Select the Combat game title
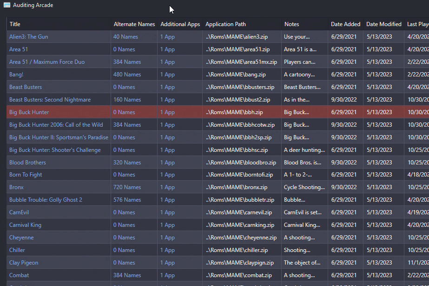Image resolution: width=429 pixels, height=286 pixels. pyautogui.click(x=19, y=275)
